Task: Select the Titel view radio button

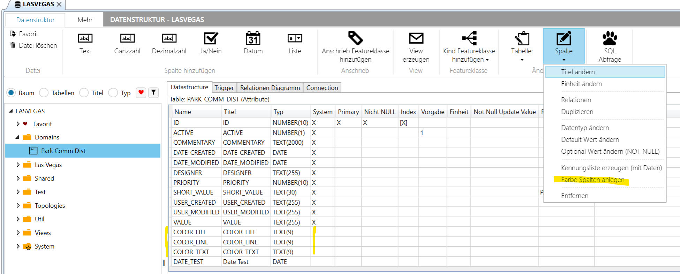Action: click(x=84, y=93)
